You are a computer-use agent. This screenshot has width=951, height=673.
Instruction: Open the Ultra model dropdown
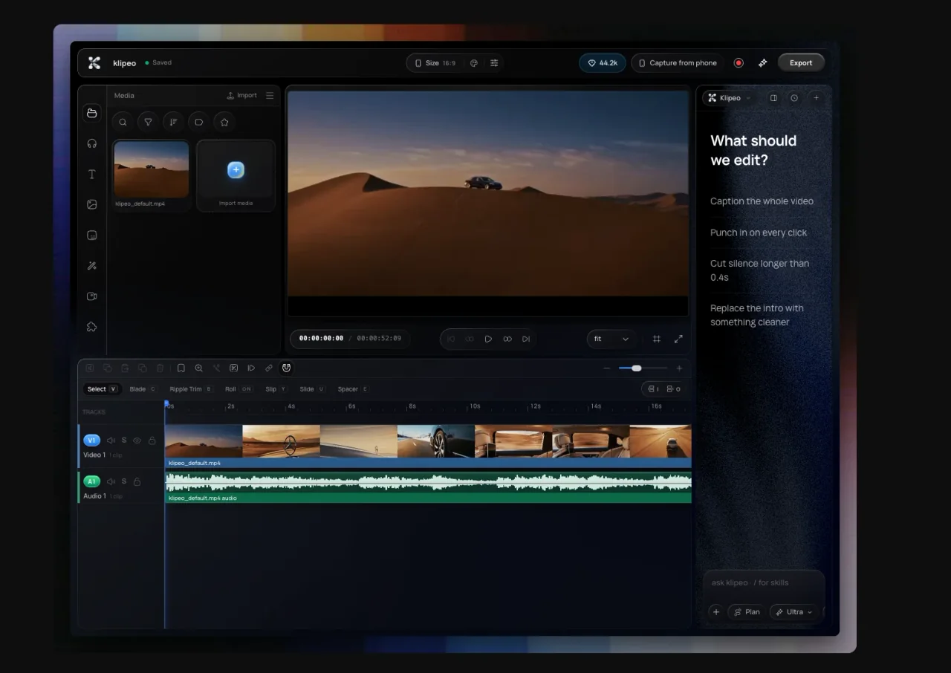793,612
